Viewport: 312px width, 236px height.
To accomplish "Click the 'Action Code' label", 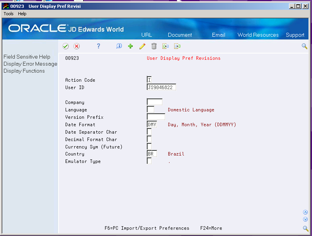I will (x=80, y=80).
